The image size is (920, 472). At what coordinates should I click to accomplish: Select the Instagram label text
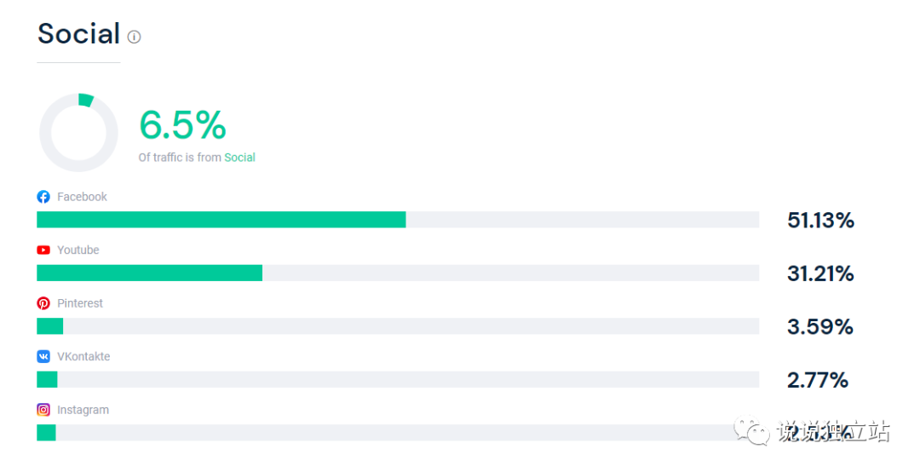(83, 410)
